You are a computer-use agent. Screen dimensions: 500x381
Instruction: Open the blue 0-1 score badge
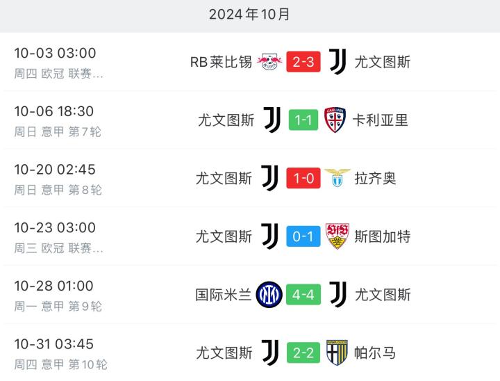tap(303, 236)
